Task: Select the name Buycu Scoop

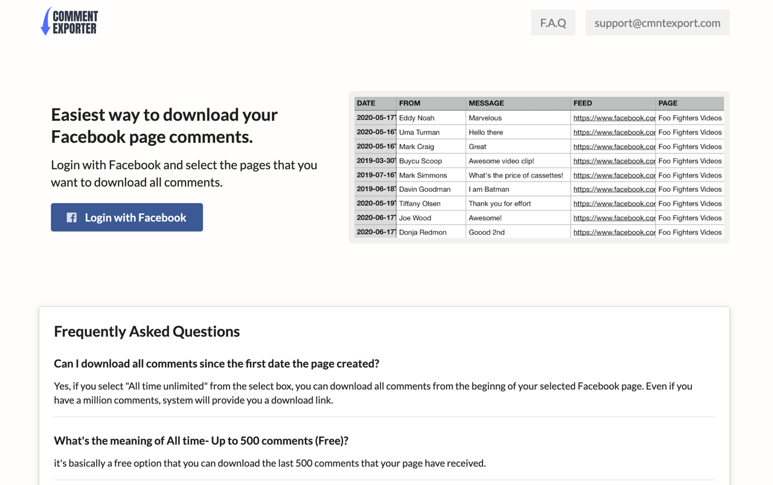Action: click(x=420, y=161)
